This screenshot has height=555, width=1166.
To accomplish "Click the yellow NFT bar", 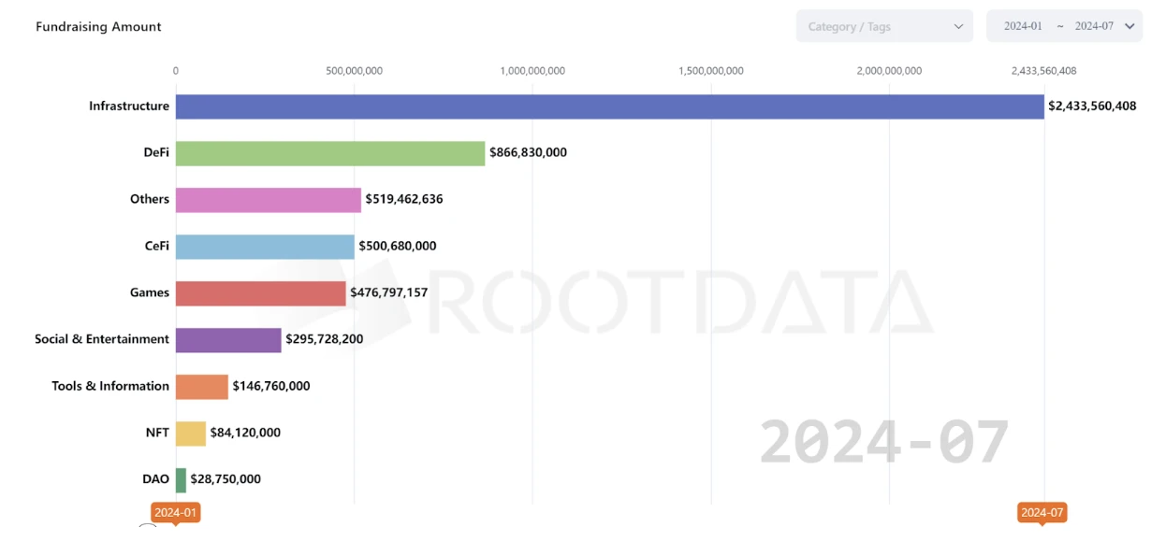I will (x=190, y=434).
